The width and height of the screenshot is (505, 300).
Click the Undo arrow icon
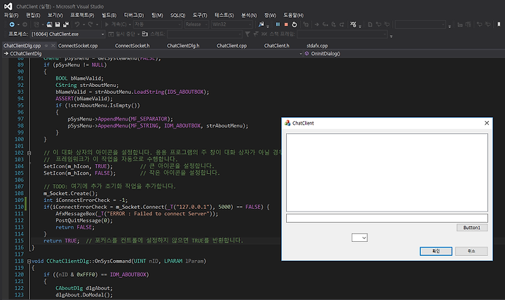77,25
